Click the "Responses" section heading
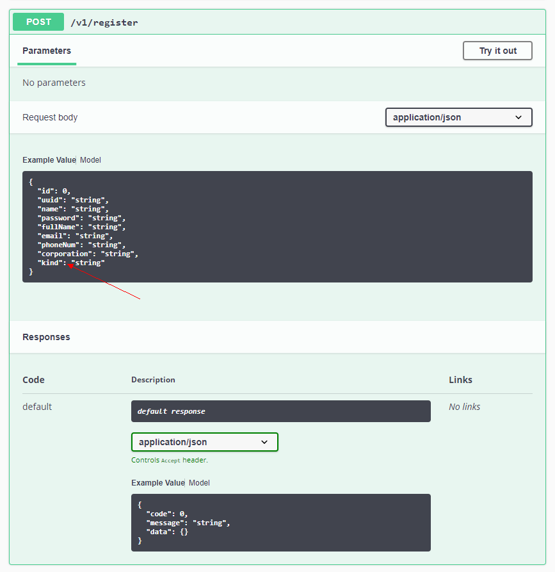555x572 pixels. pos(46,337)
